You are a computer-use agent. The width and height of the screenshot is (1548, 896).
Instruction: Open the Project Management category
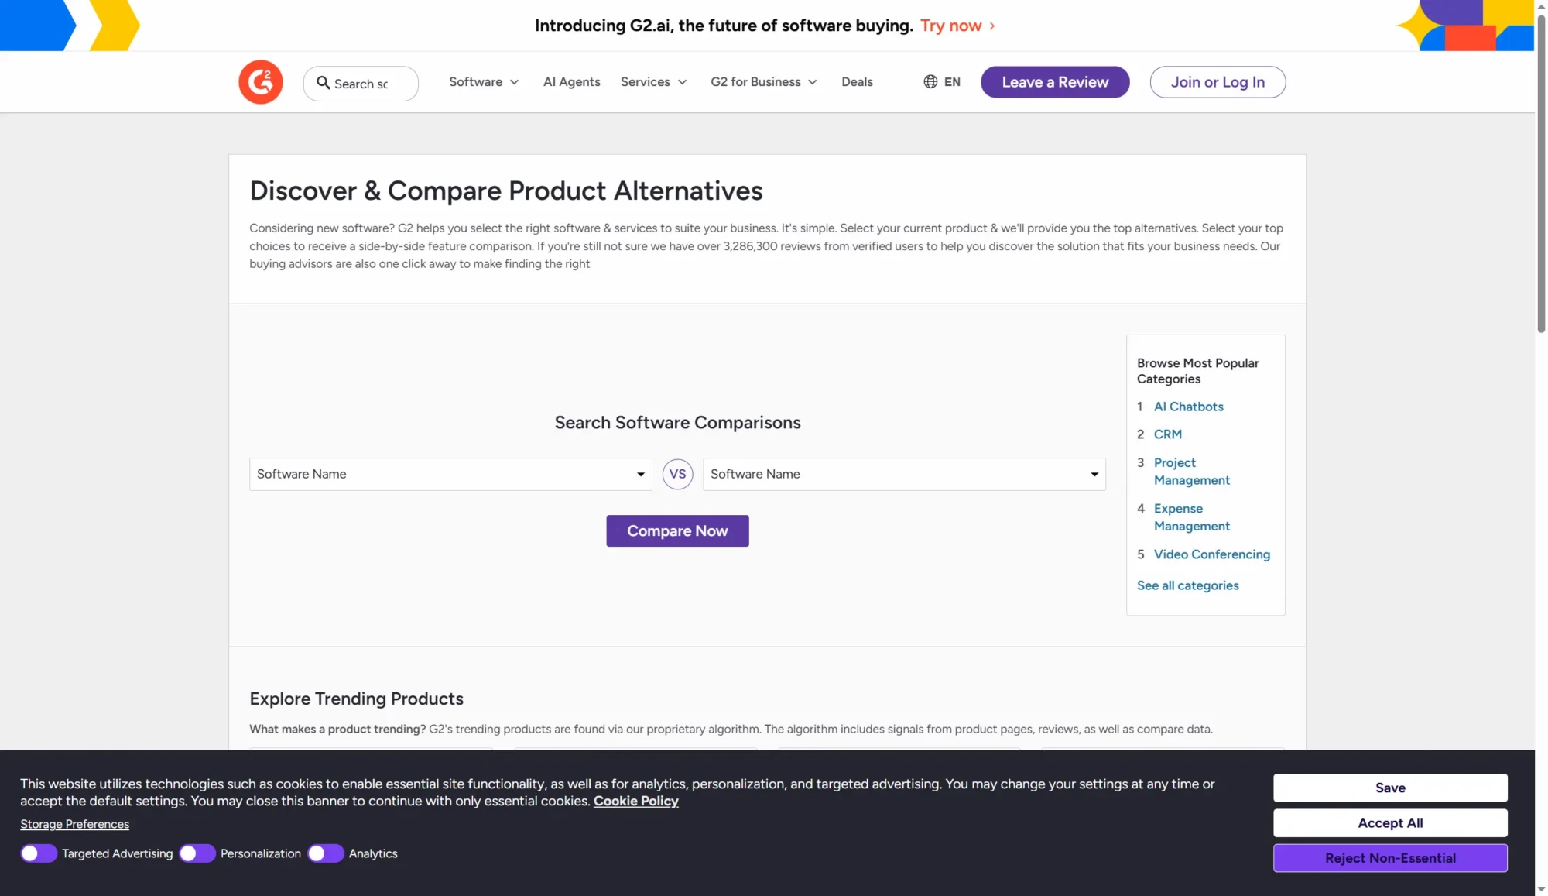[x=1191, y=472]
